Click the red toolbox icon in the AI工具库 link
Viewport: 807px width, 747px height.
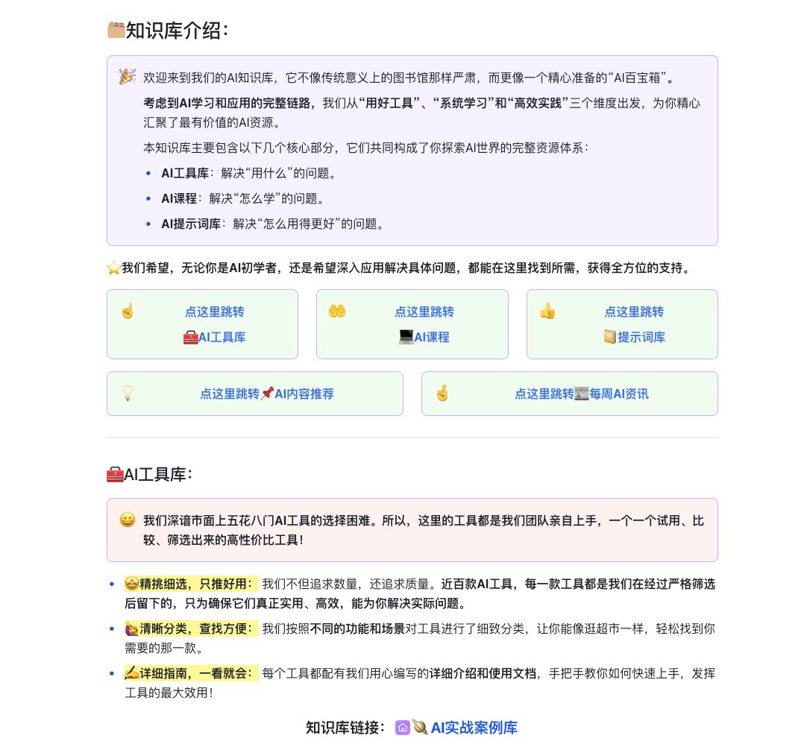(x=191, y=338)
